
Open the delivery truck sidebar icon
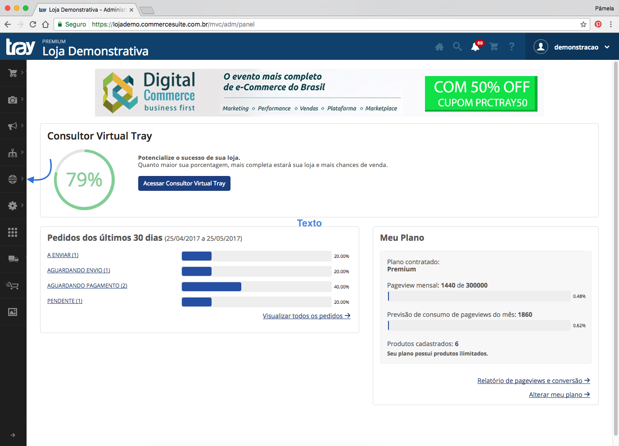coord(13,259)
